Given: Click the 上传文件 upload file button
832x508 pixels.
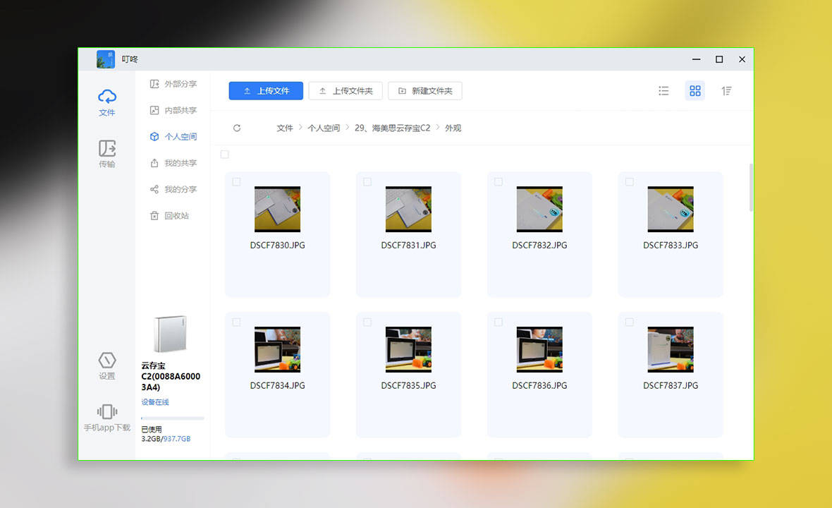Looking at the screenshot, I should (x=266, y=90).
